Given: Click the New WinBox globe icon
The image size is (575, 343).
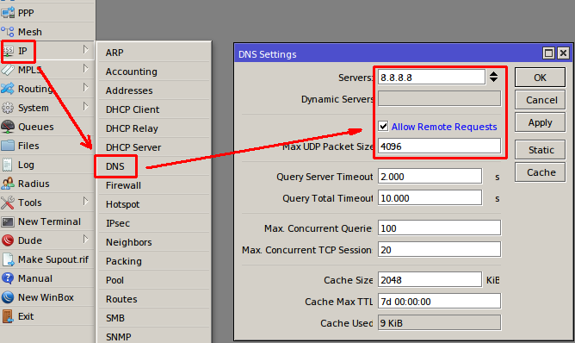Looking at the screenshot, I should pyautogui.click(x=8, y=297).
